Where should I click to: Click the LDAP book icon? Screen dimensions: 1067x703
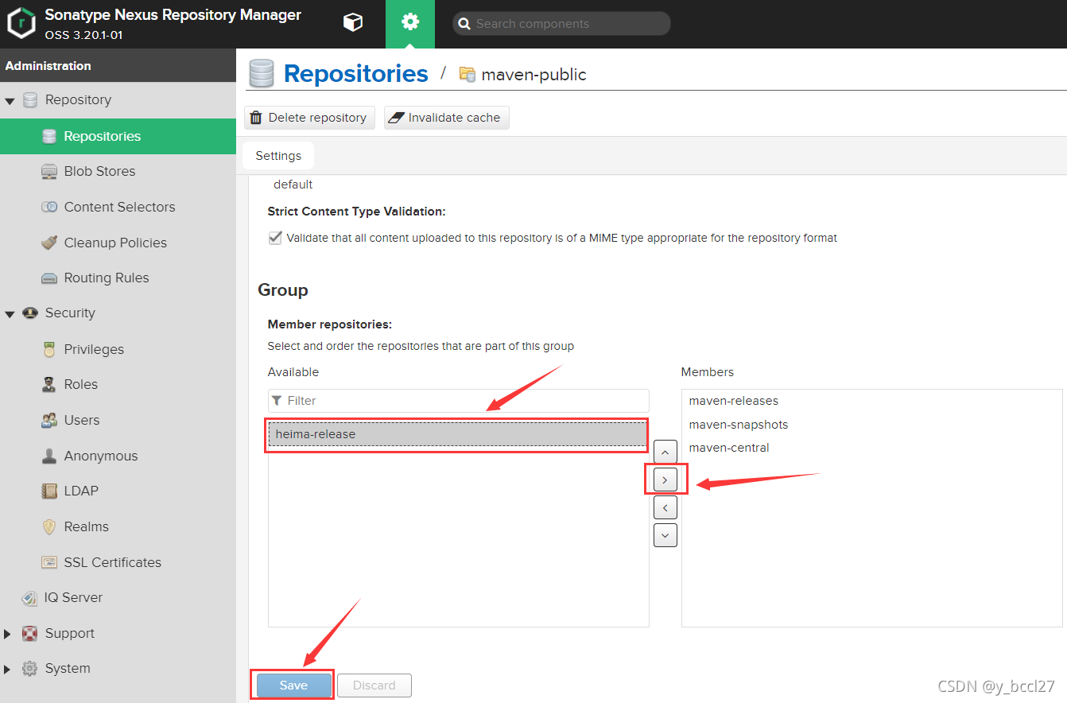pos(49,491)
